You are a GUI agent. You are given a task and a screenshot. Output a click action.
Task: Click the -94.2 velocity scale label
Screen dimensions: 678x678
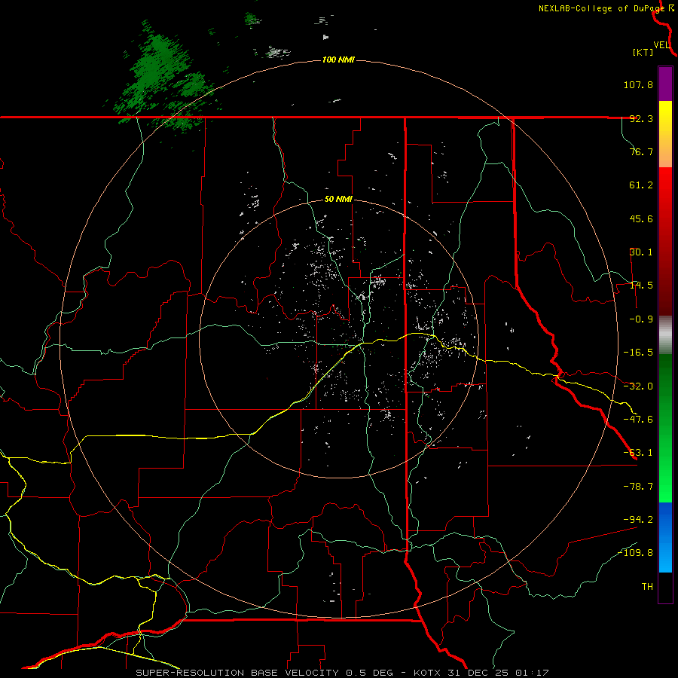click(638, 519)
